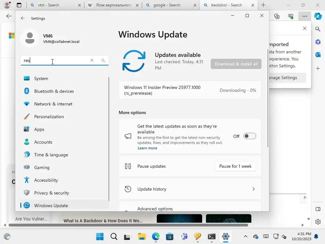Open Edge Browser essentials heart icon

point(291,16)
